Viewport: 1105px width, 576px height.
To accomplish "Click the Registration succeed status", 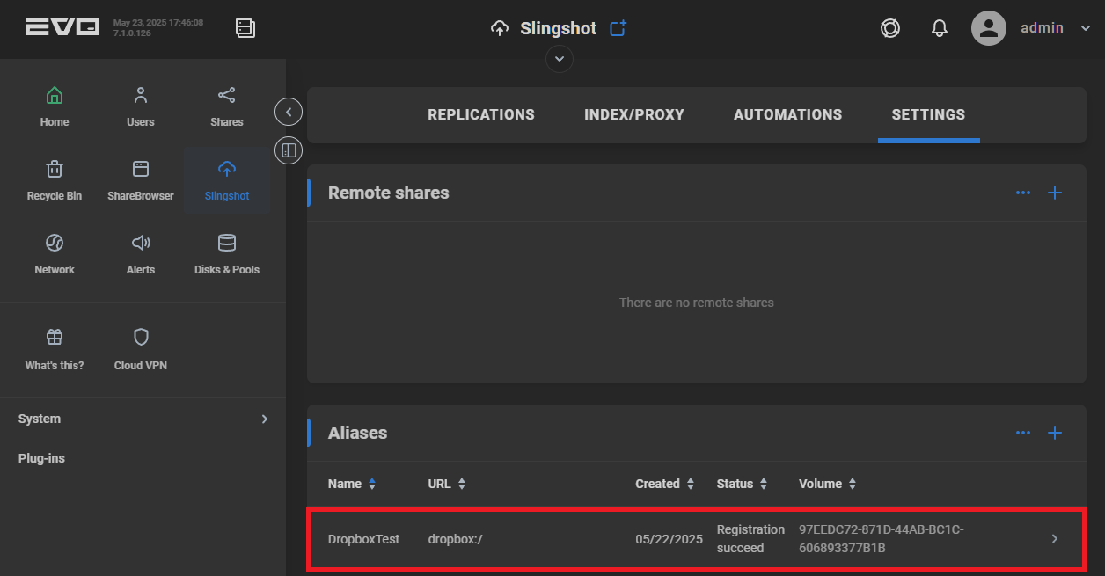I will pyautogui.click(x=750, y=538).
